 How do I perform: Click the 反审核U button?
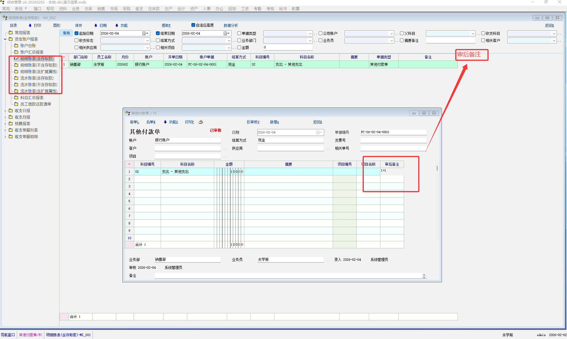[253, 122]
